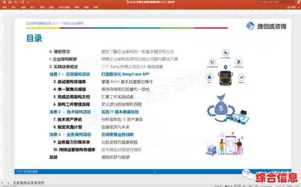Select the line 10. 持续运营架构存储库

[74, 149]
